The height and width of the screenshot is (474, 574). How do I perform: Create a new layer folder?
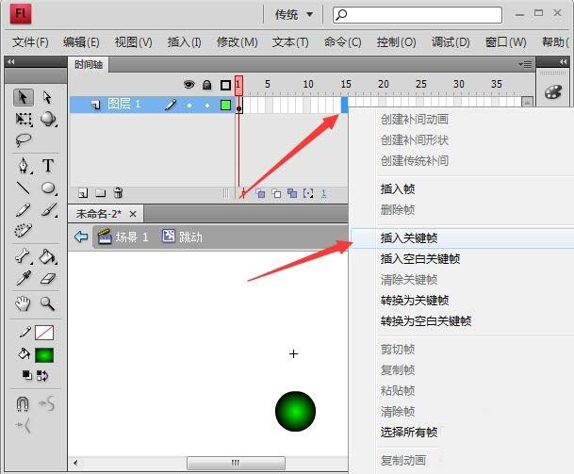pos(100,193)
